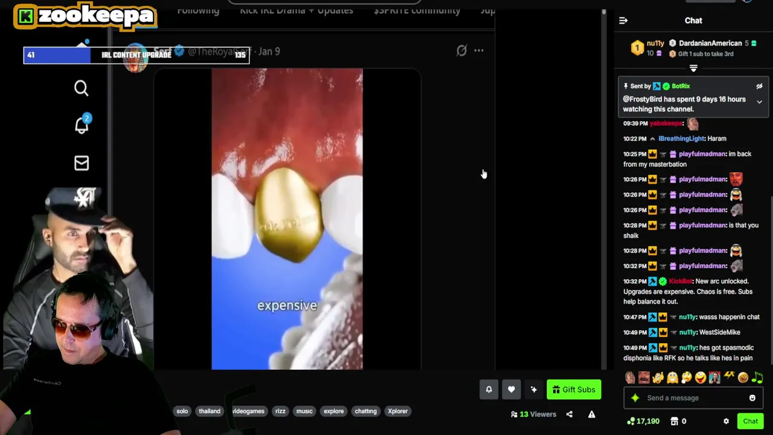Screen dimensions: 773x435
Task: Click the zookeepa Kick channel logo
Action: tap(85, 16)
